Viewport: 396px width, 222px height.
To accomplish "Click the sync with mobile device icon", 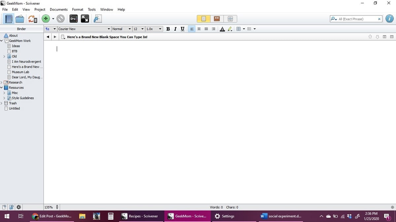I will point(32,19).
